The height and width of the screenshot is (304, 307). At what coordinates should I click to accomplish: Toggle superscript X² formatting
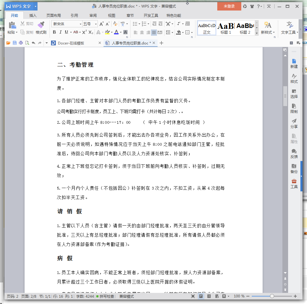tap(84, 32)
